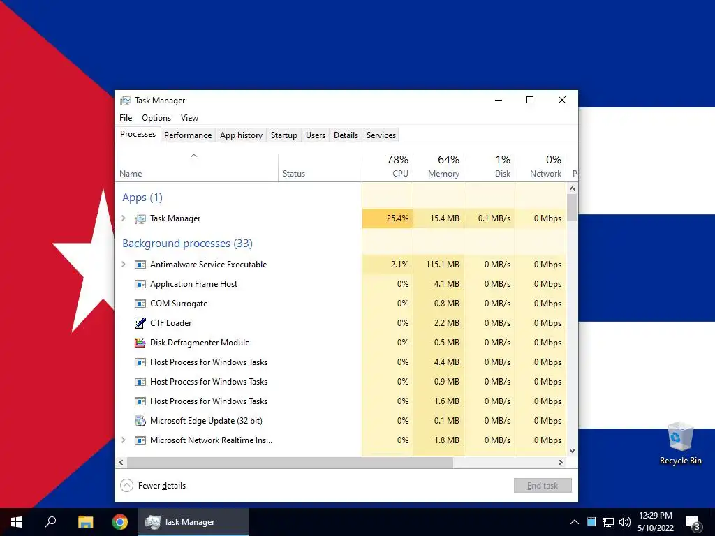The image size is (715, 536).
Task: Click the vertical scrollbar down arrow
Action: (573, 451)
